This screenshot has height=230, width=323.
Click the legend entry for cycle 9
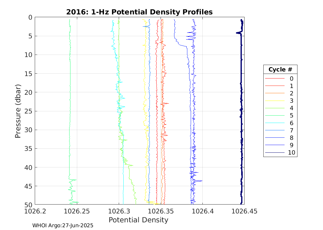click(x=280, y=145)
